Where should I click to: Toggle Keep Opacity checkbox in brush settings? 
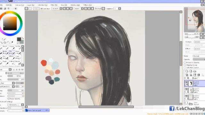coord(9,99)
